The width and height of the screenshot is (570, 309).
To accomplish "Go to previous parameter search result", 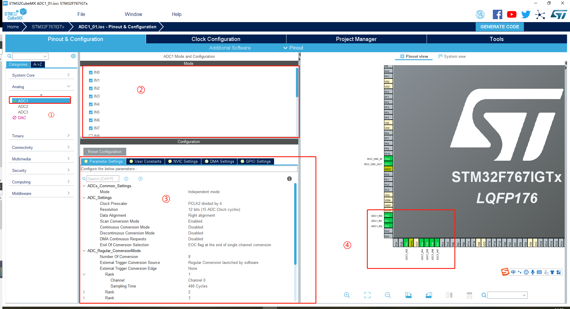I will click(x=126, y=179).
